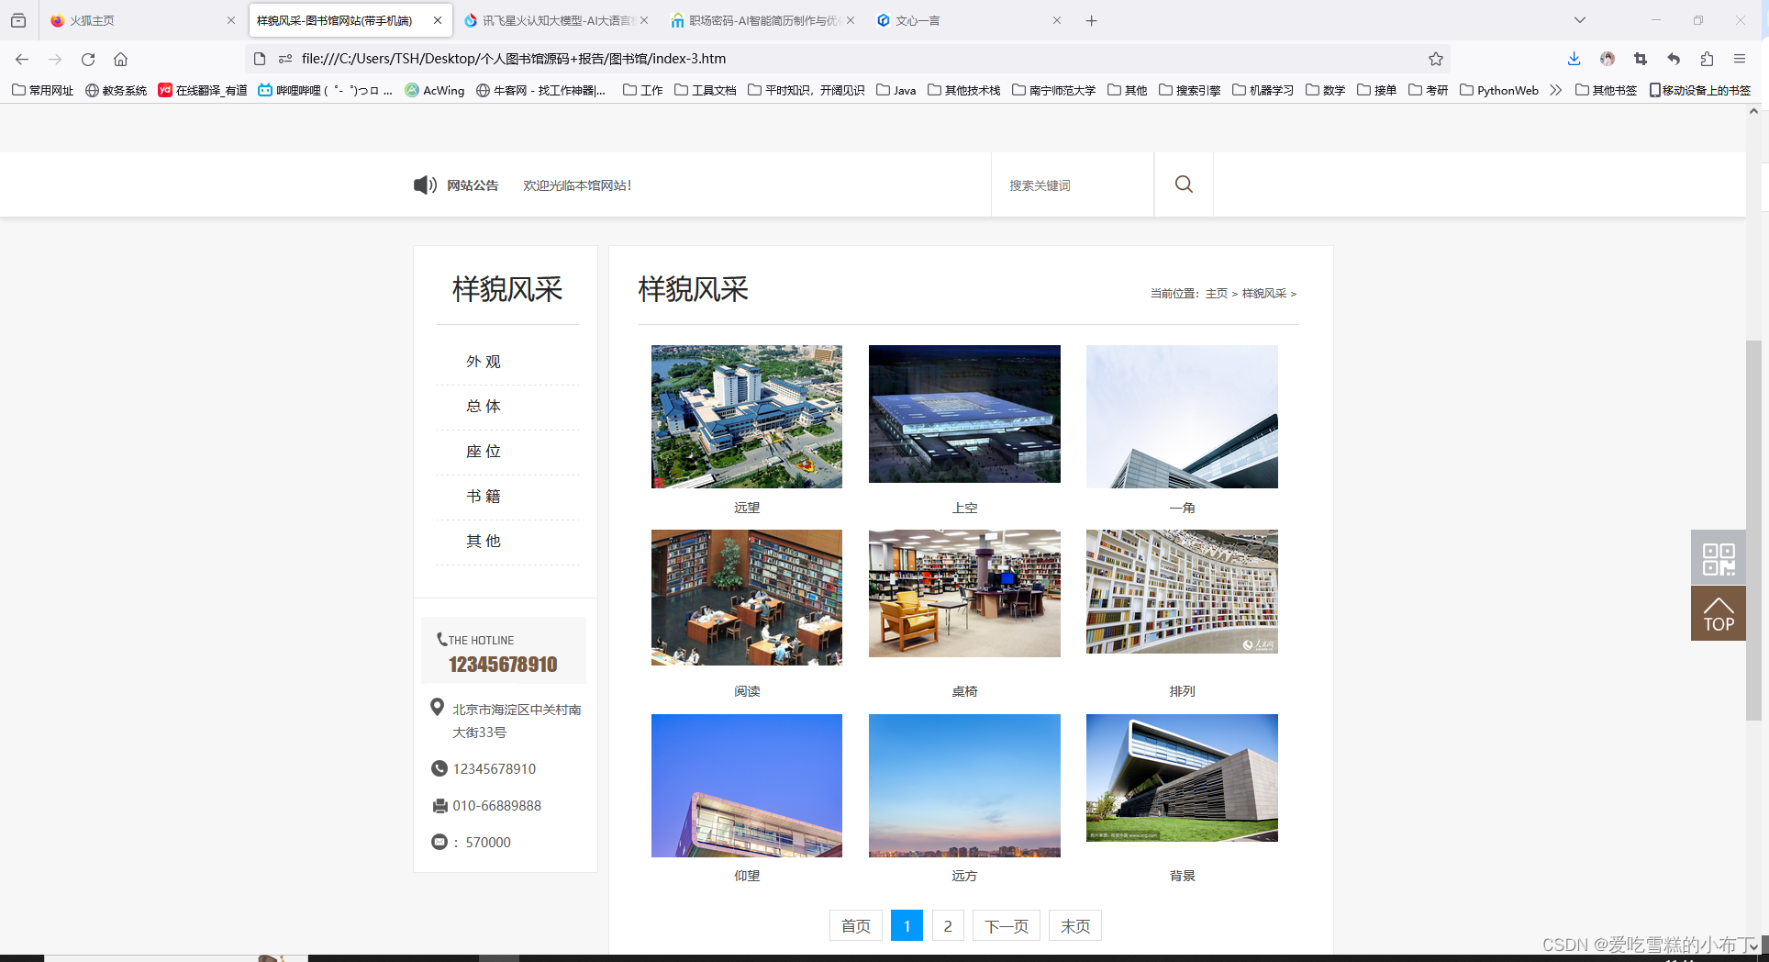Screen dimensions: 1769x962
Task: Expand the bookmarks overflow chevron
Action: pos(1556,90)
